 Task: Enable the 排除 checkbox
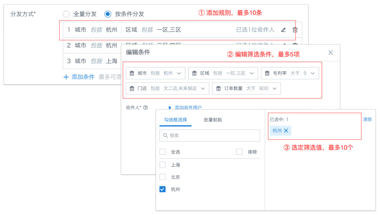tap(239, 152)
